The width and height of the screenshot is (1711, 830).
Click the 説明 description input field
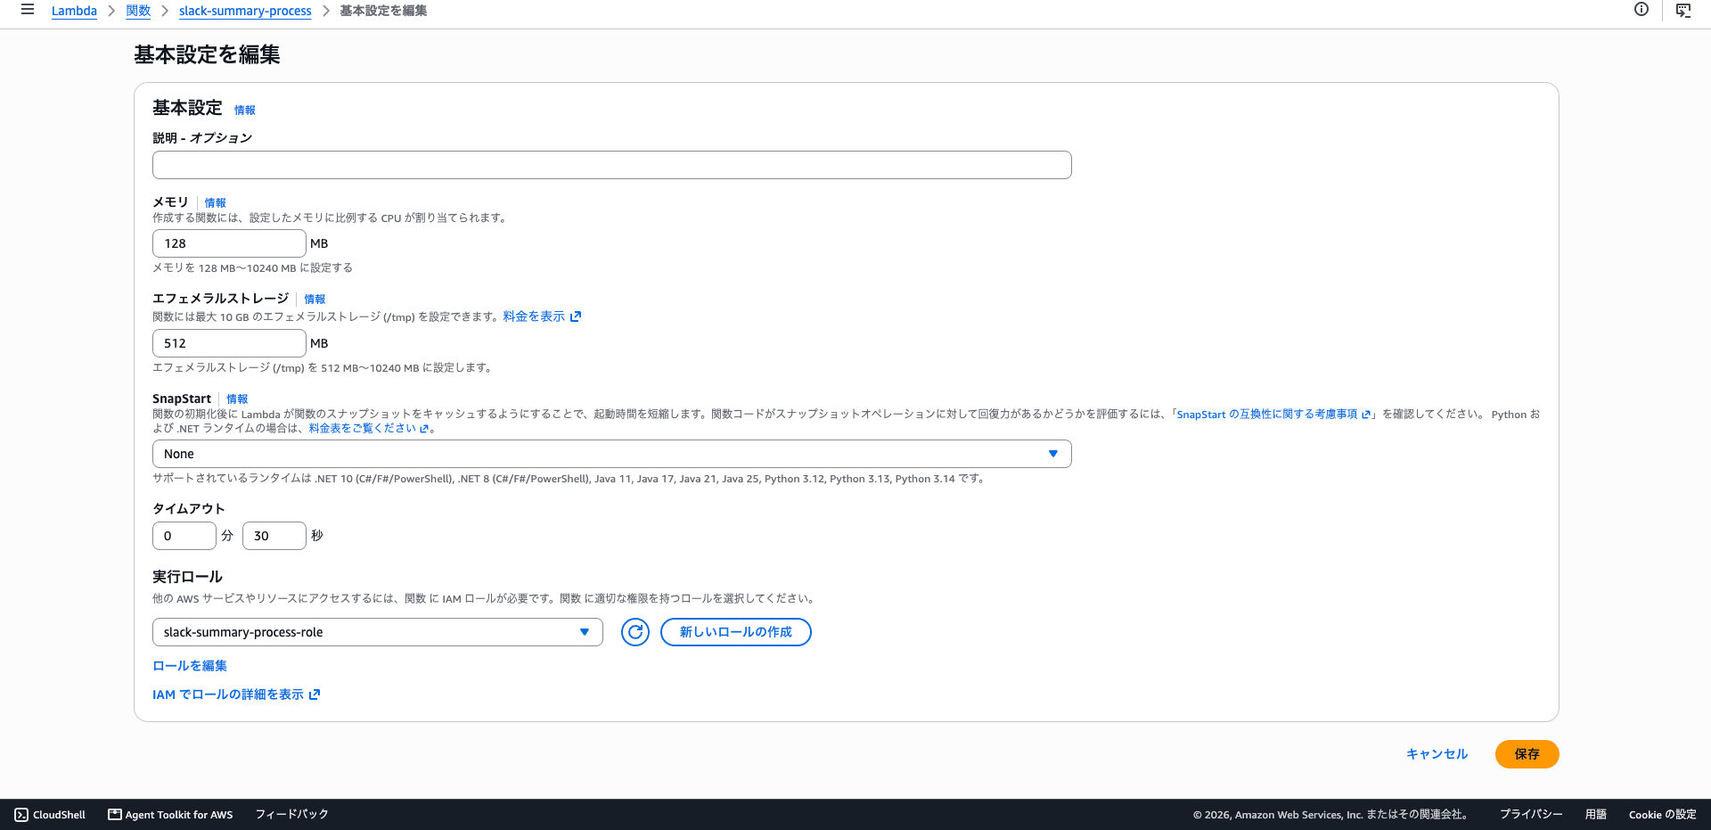(x=612, y=165)
